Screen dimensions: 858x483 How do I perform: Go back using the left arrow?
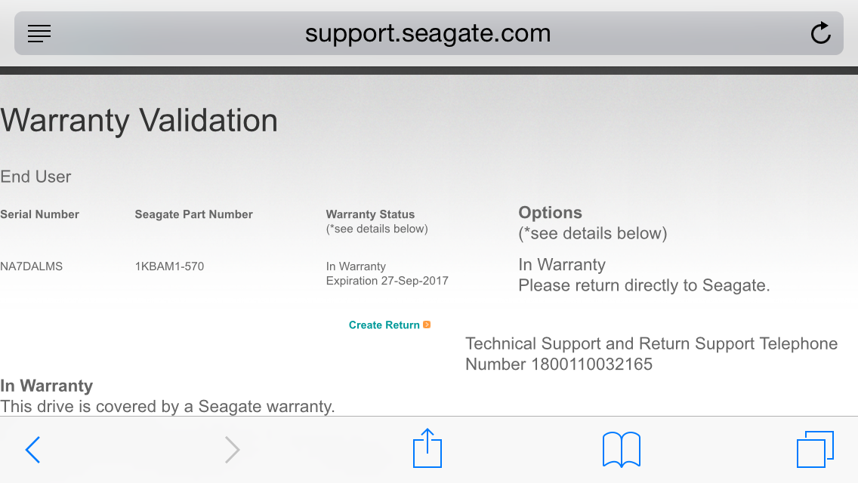[32, 450]
